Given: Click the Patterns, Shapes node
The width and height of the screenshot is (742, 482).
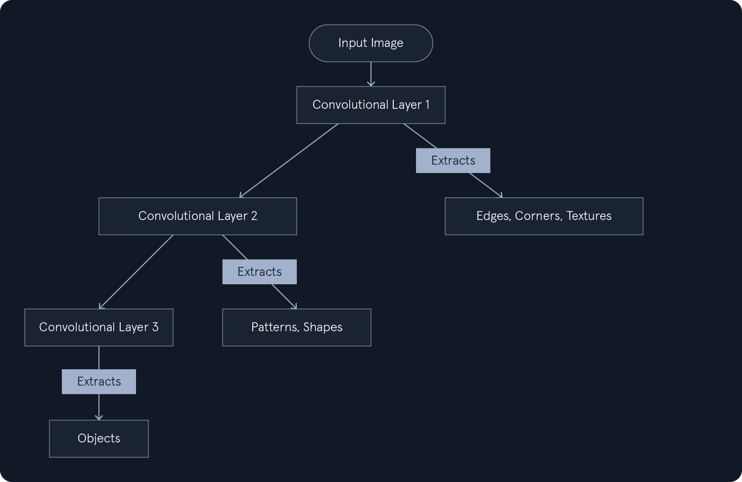Looking at the screenshot, I should pos(296,327).
